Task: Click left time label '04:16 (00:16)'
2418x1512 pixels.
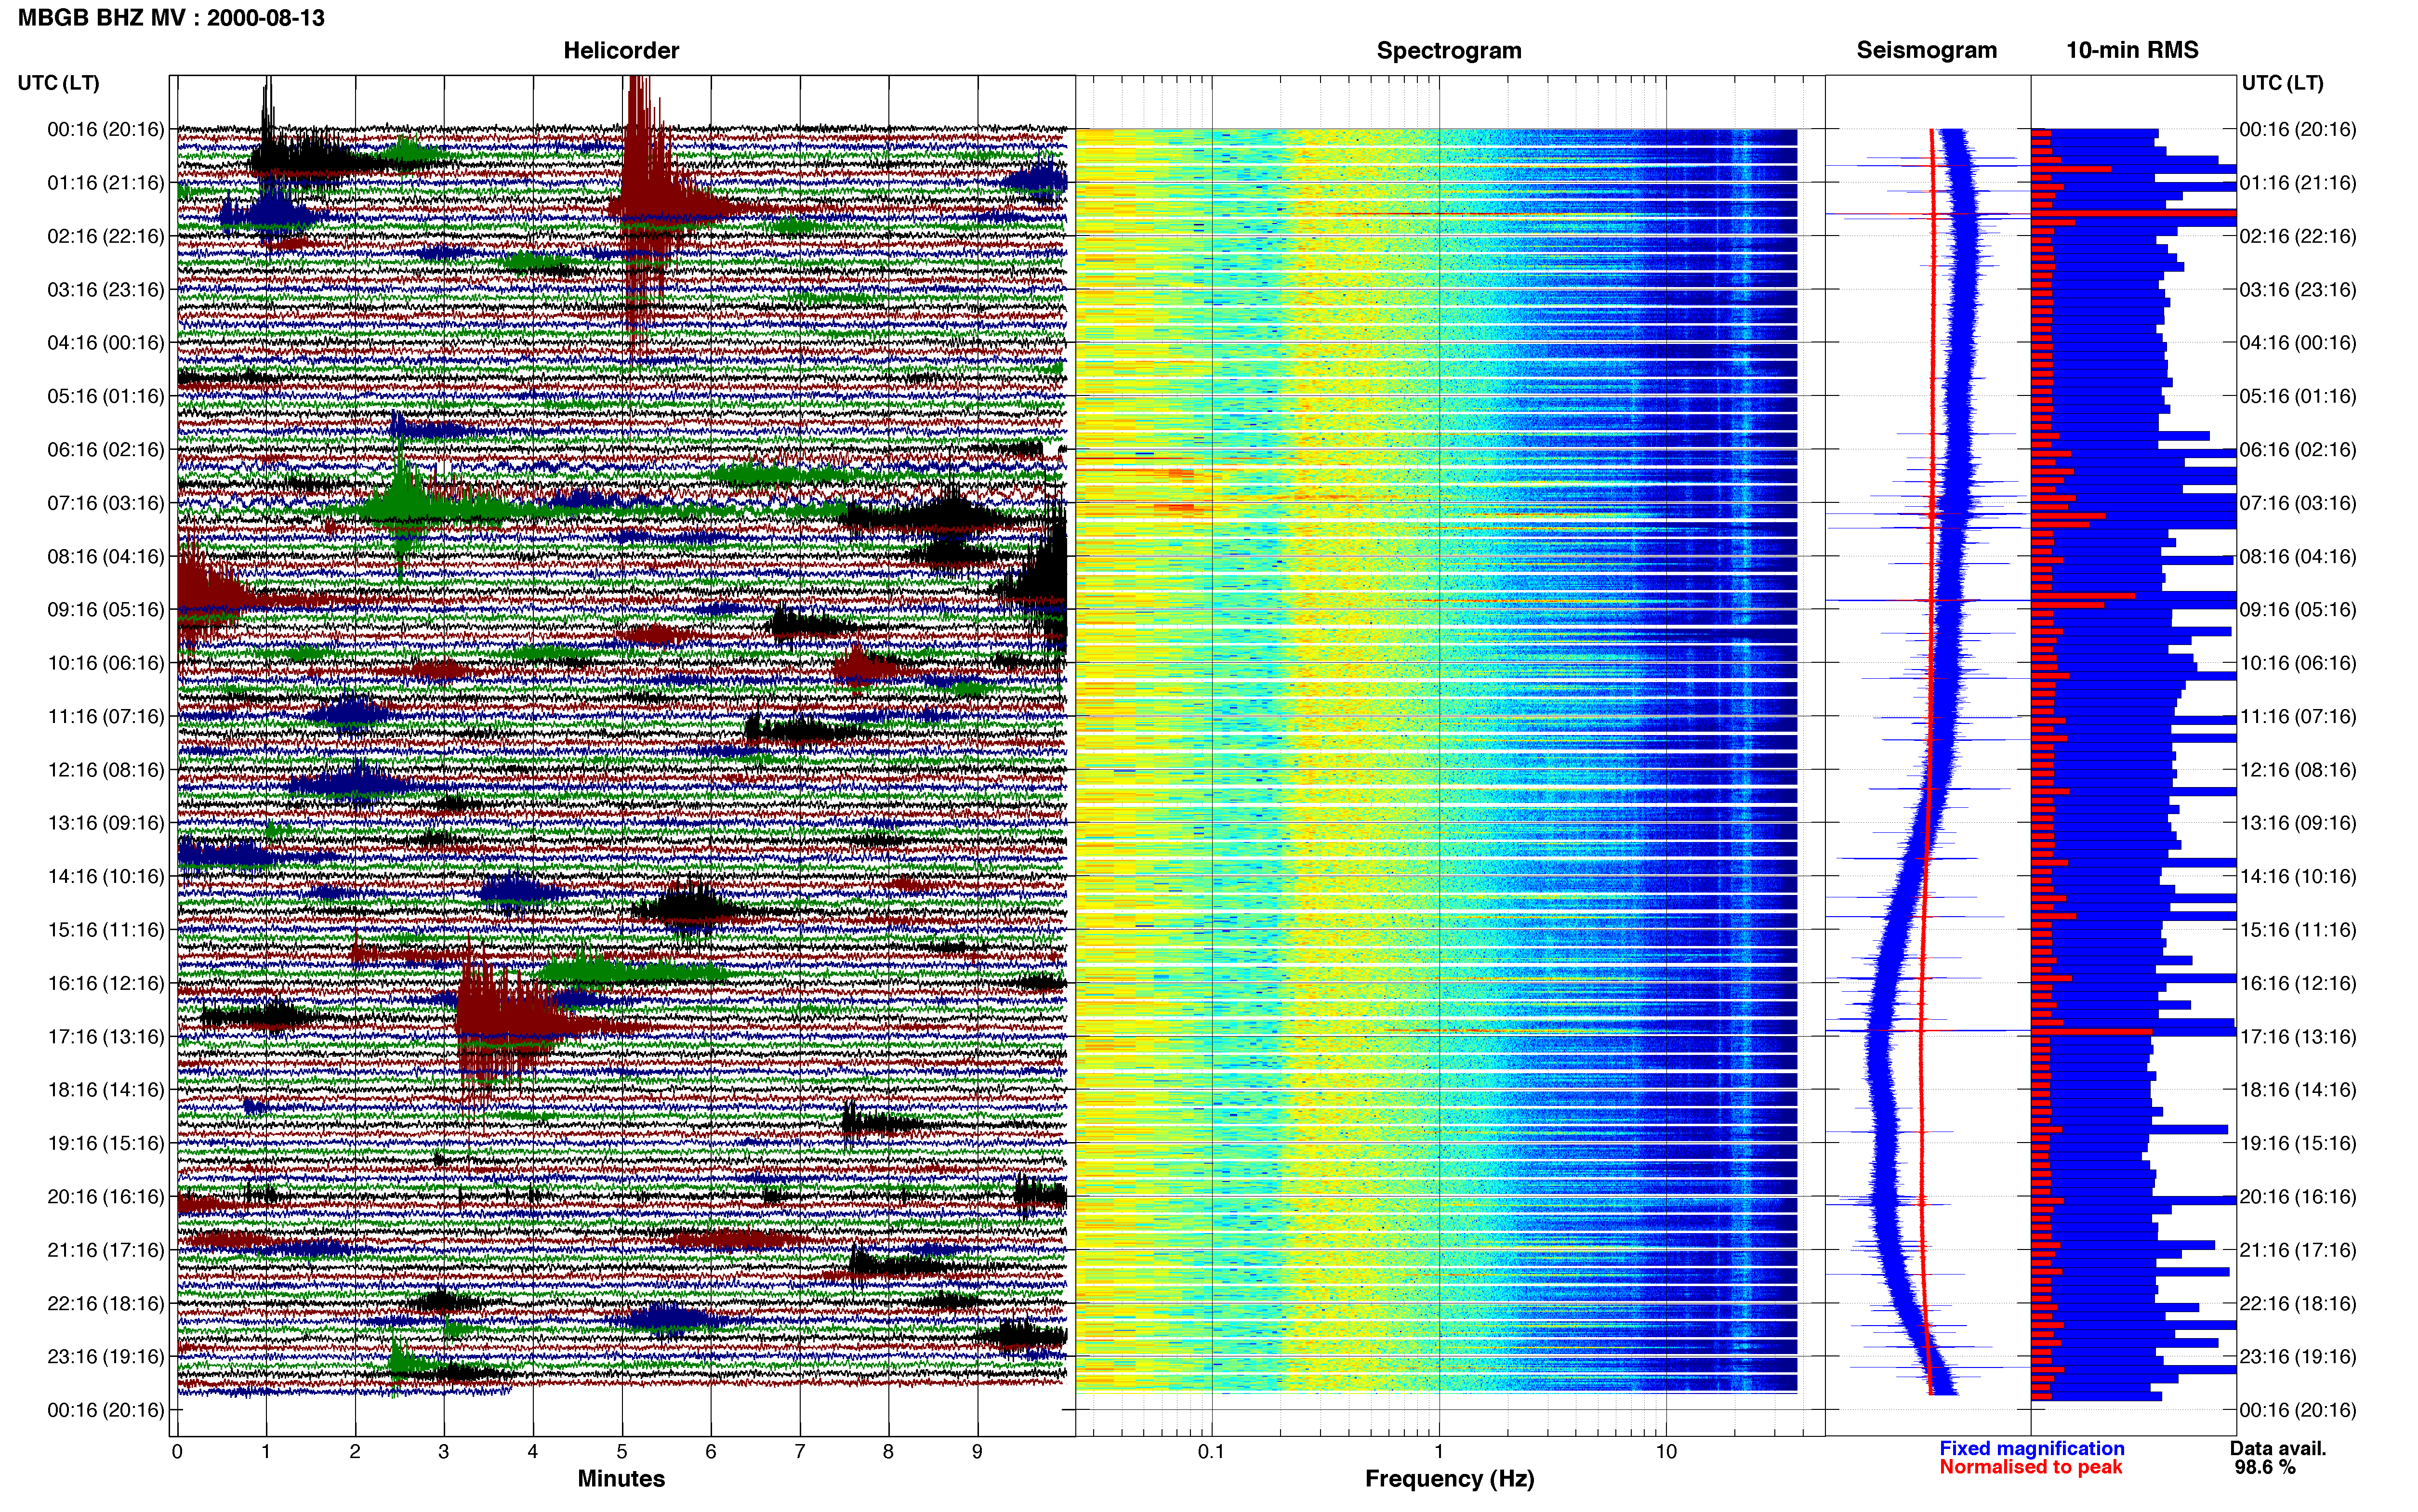Action: point(106,343)
